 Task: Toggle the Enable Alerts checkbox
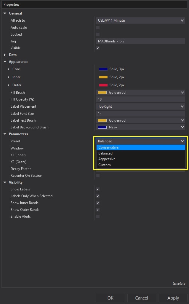tap(98, 217)
